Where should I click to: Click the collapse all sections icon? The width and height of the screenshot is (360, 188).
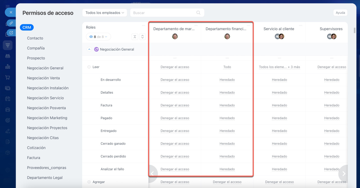click(135, 37)
